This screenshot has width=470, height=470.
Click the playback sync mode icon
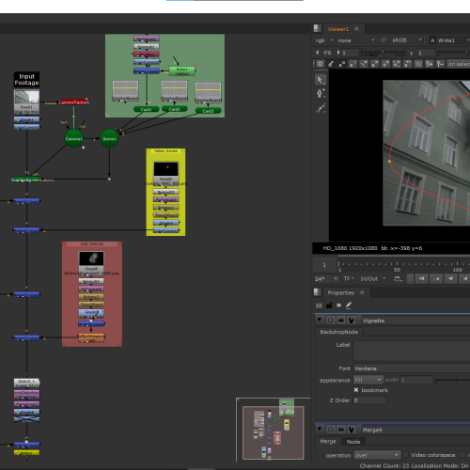tap(398, 278)
